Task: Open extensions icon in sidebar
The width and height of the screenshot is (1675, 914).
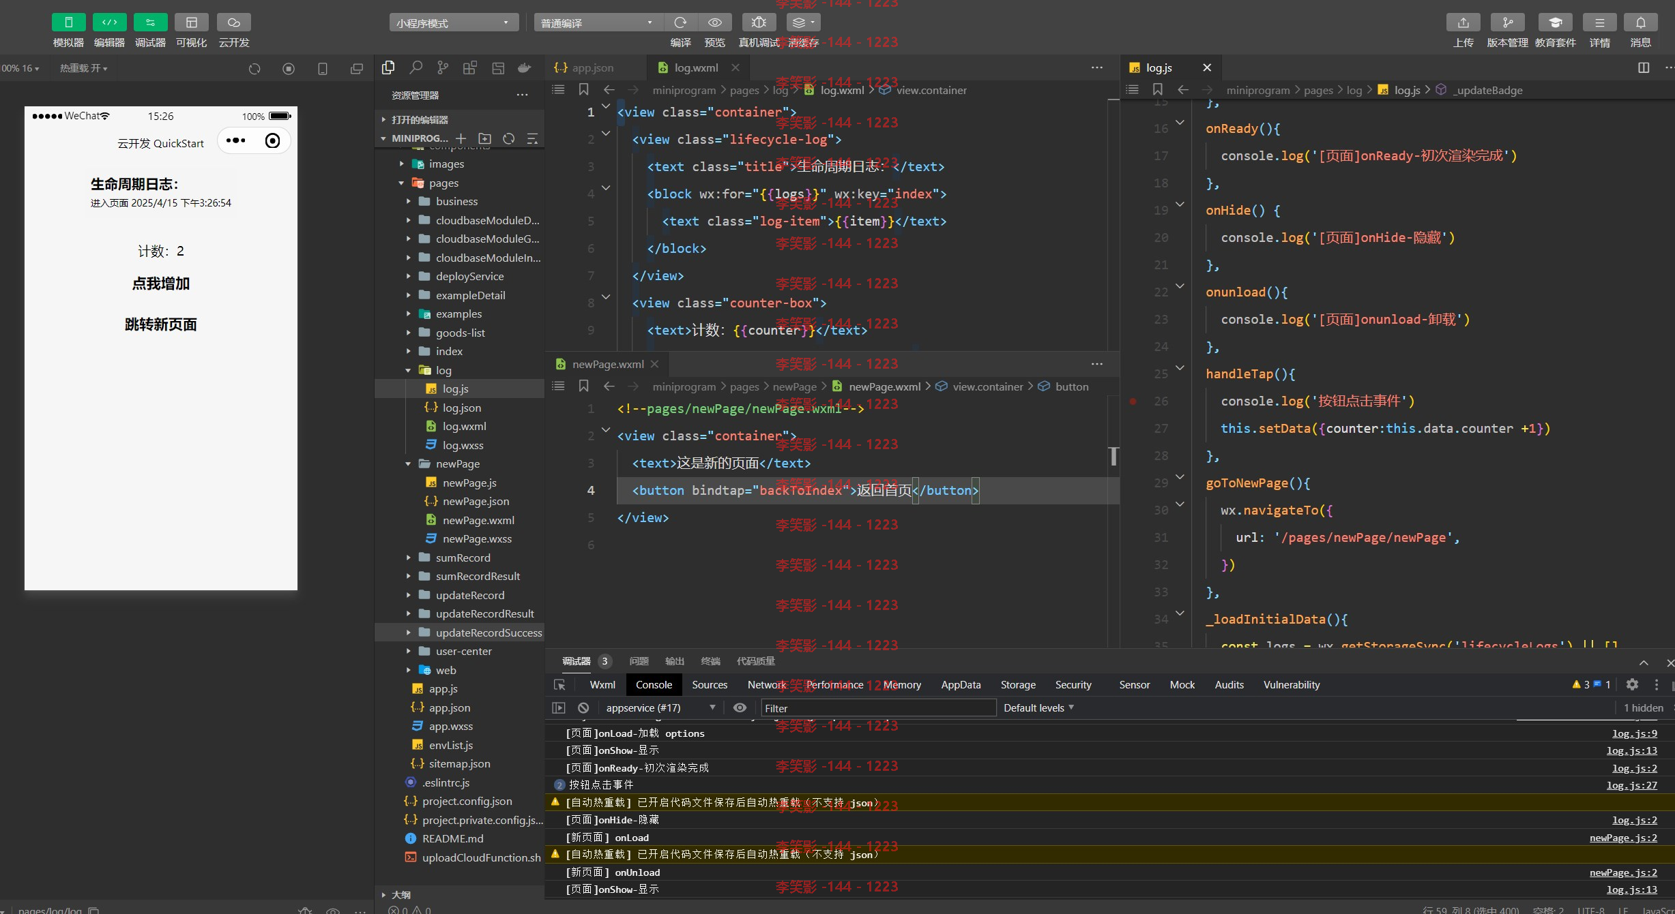Action: pyautogui.click(x=470, y=67)
